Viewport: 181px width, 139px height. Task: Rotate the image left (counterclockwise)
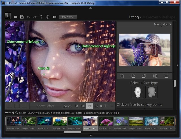click(x=133, y=76)
